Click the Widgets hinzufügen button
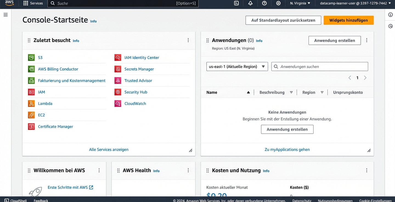This screenshot has height=202, width=395. pos(348,20)
